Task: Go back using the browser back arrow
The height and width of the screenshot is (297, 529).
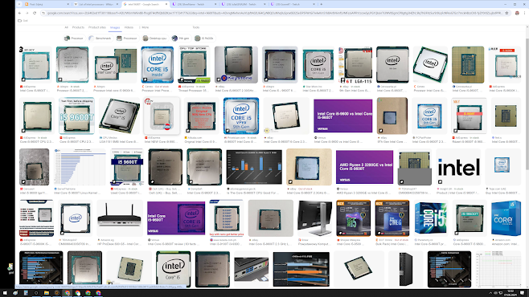Action: 19,13
